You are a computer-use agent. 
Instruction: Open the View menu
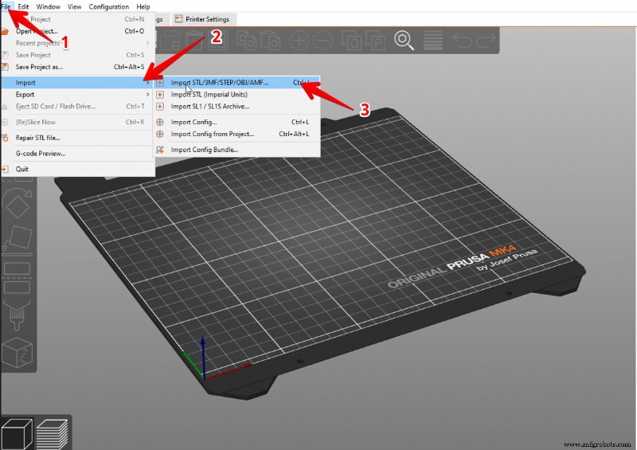[74, 6]
